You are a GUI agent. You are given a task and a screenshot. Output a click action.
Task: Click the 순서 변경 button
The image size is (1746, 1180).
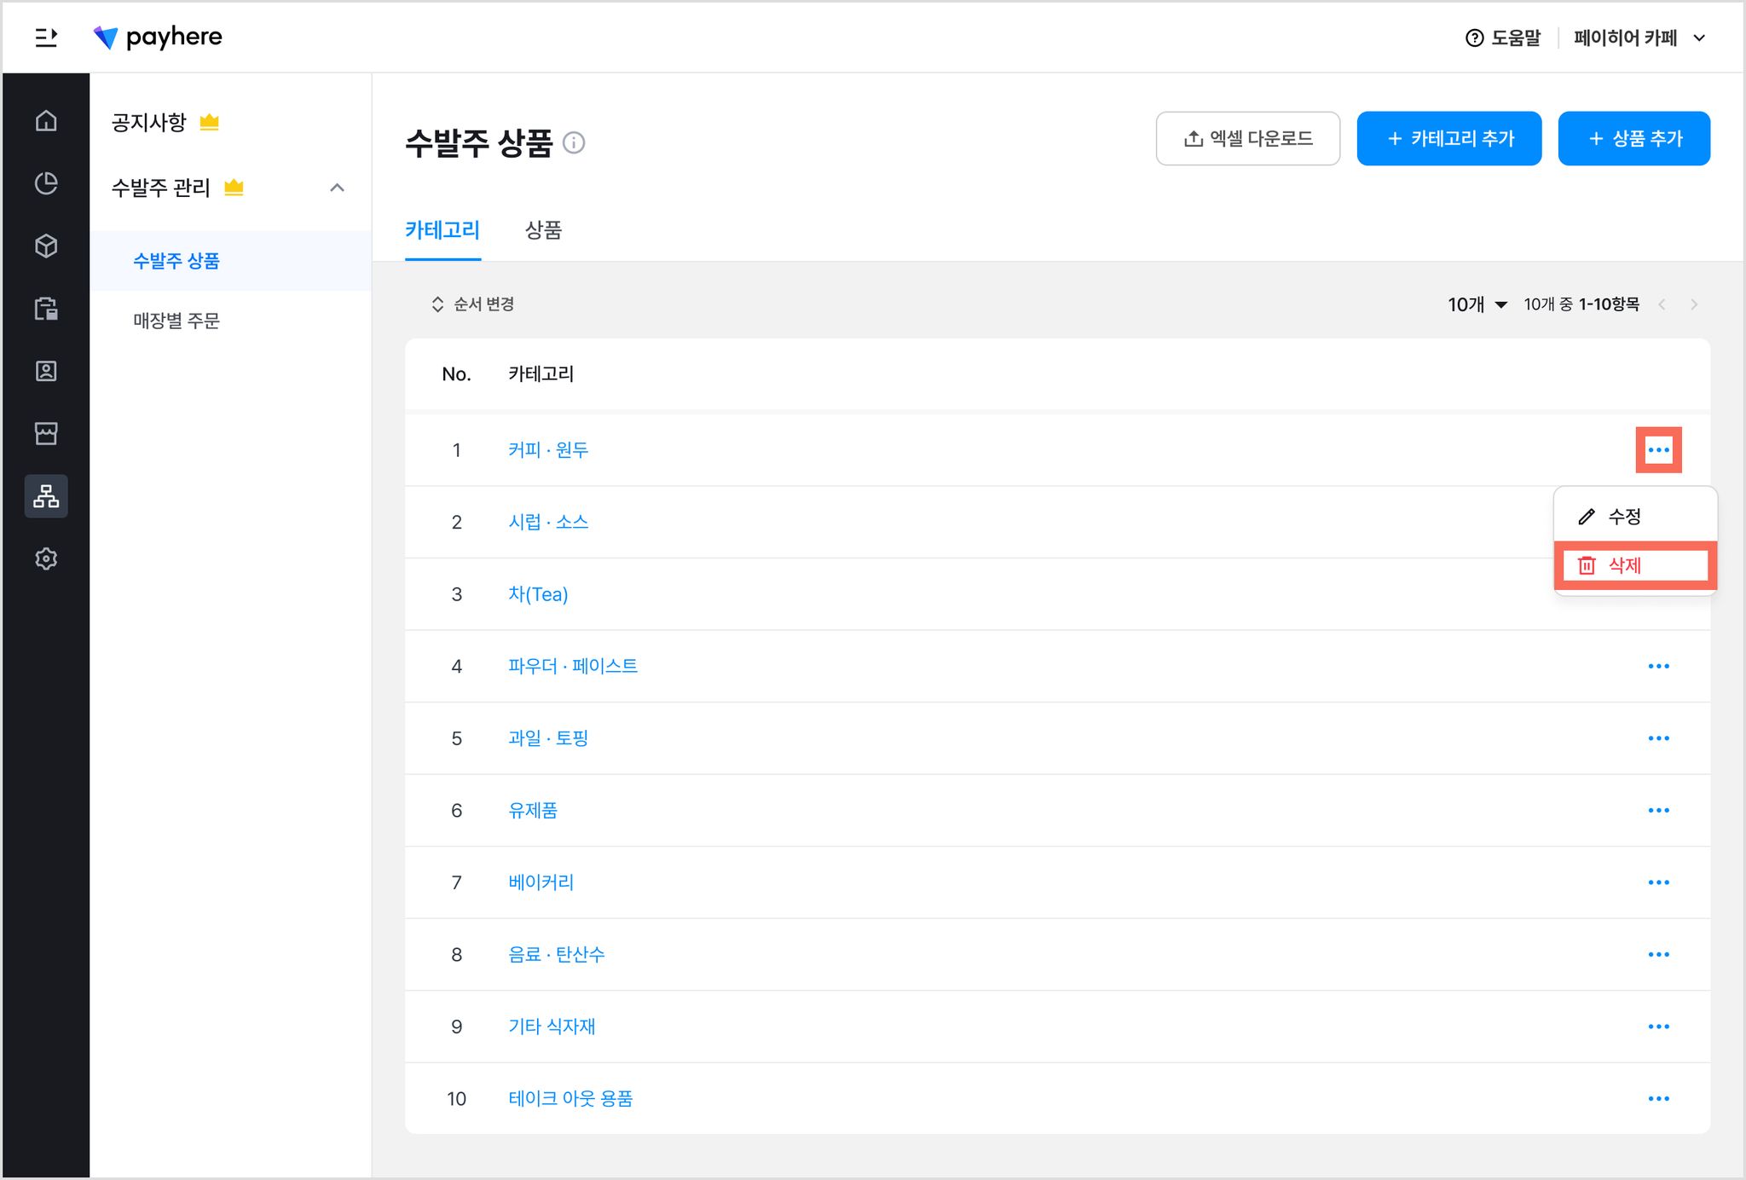click(472, 304)
